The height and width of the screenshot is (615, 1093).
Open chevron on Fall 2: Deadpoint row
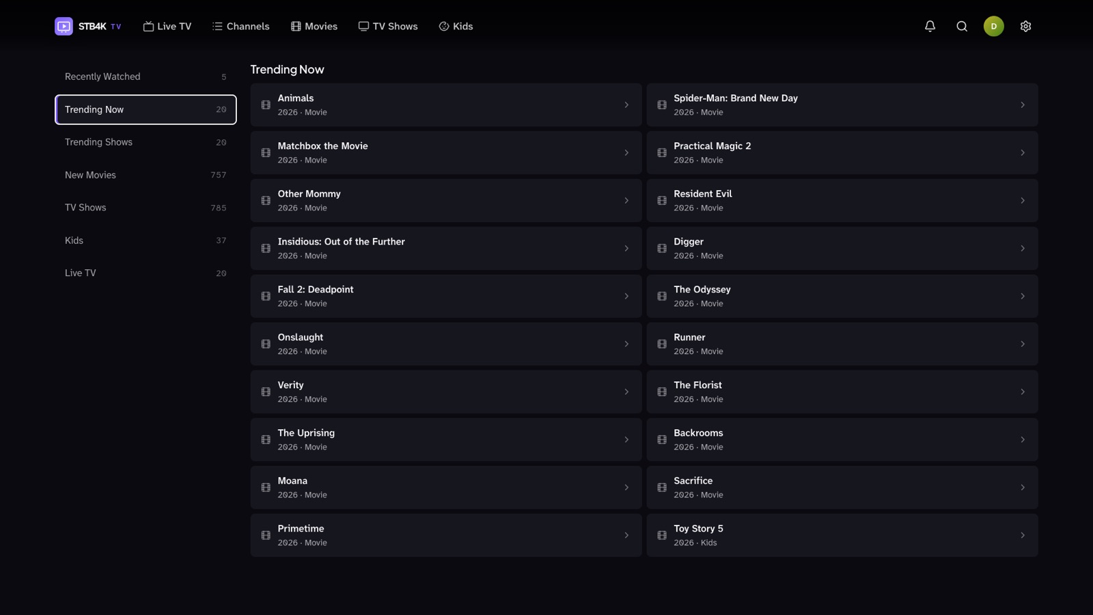click(x=626, y=297)
